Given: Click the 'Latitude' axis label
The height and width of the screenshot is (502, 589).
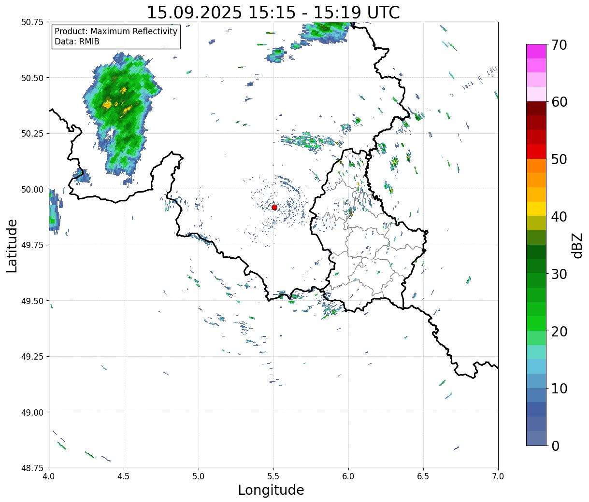Looking at the screenshot, I should [x=12, y=245].
